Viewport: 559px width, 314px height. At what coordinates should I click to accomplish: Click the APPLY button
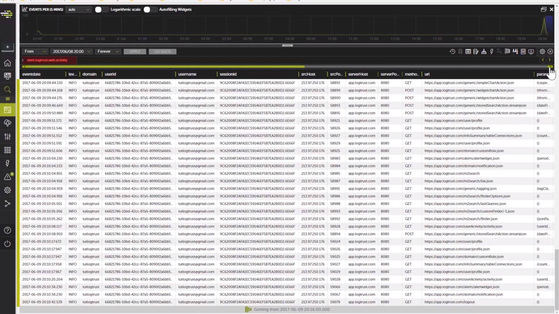135,51
